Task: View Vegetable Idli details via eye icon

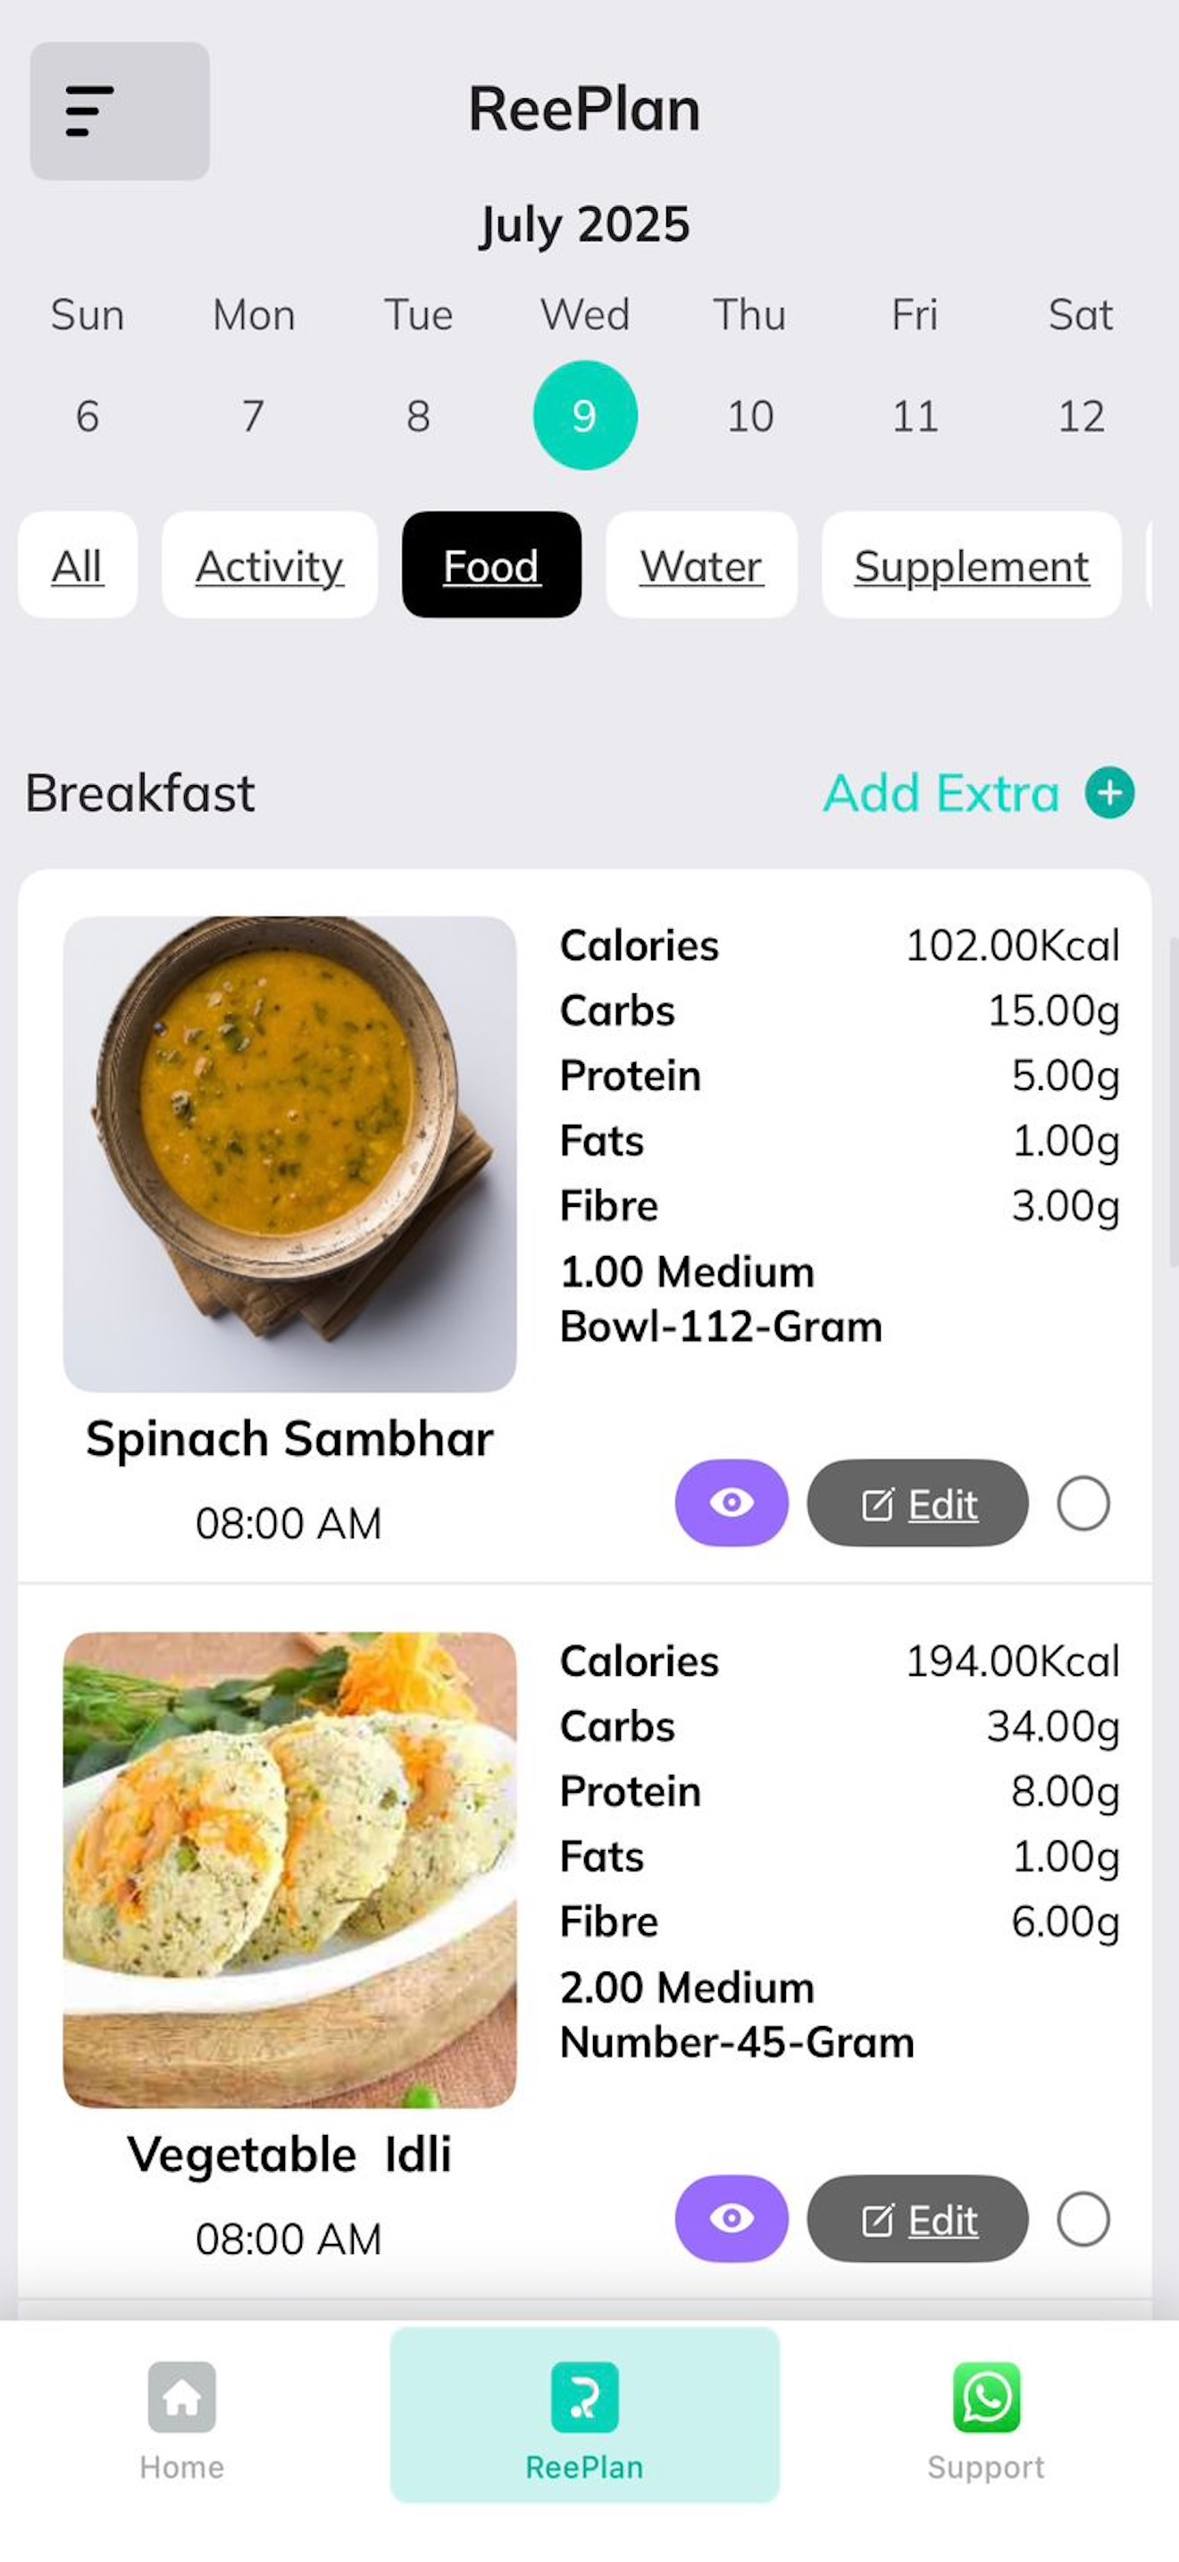Action: coord(732,2219)
